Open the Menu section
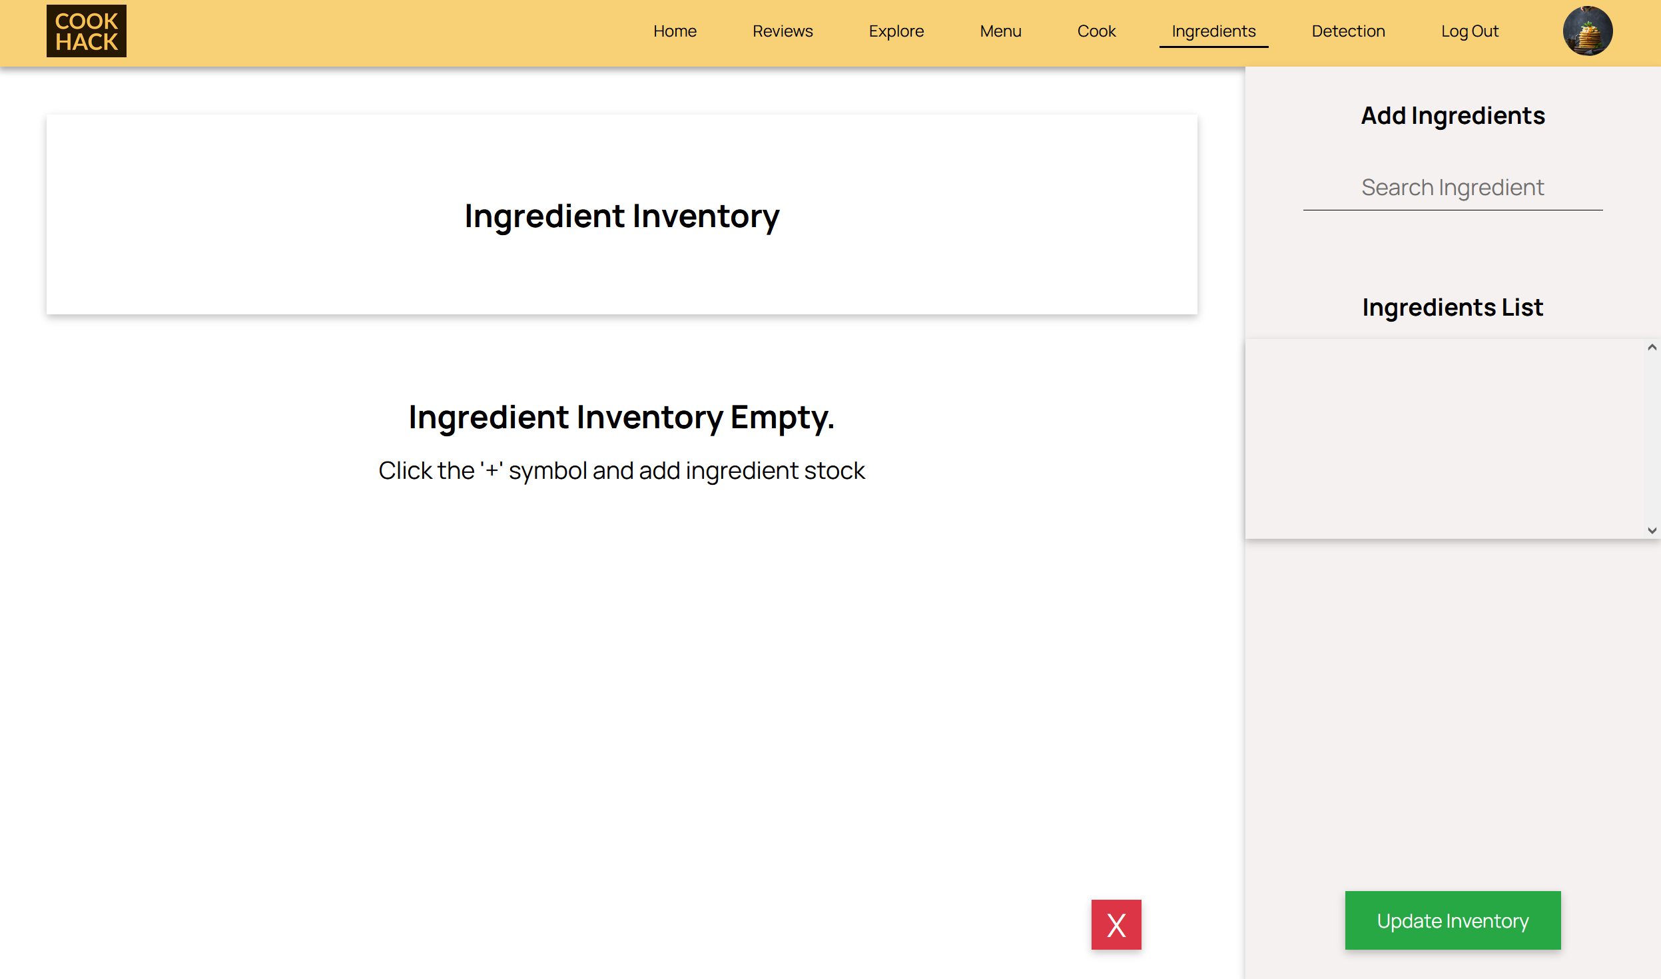 click(1000, 31)
